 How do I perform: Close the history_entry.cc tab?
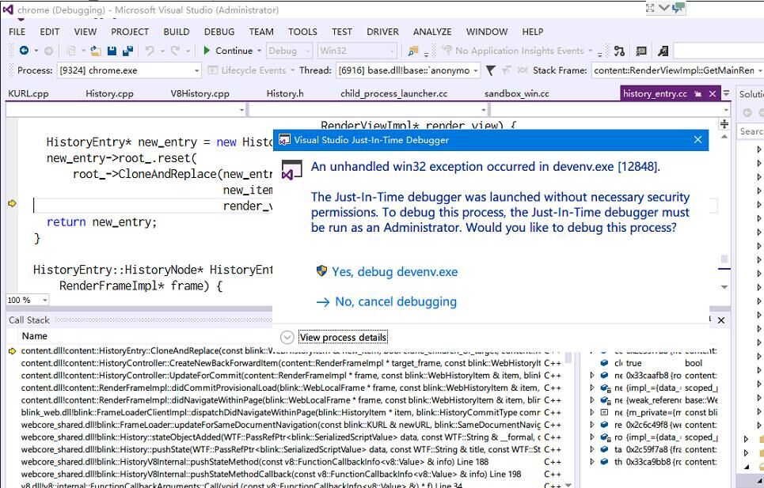713,94
